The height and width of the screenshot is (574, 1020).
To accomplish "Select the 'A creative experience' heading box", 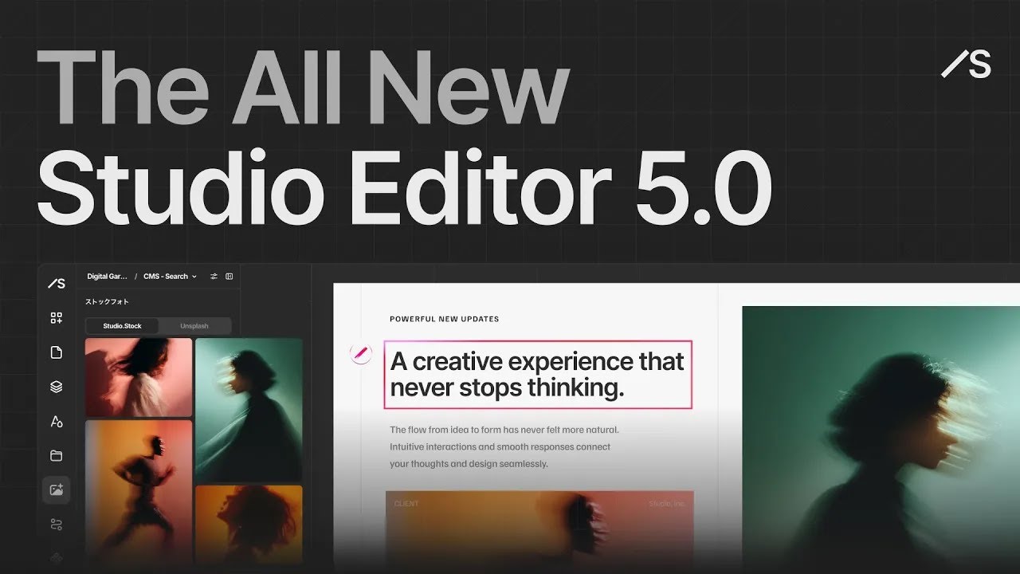I will point(538,375).
